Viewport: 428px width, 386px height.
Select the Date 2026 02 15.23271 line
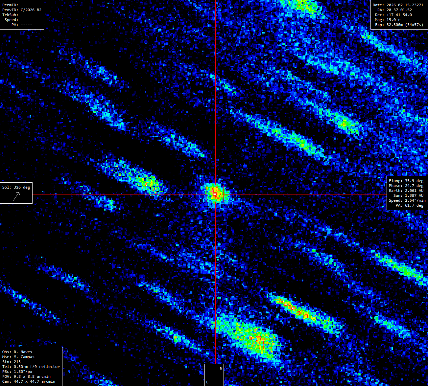[398, 5]
